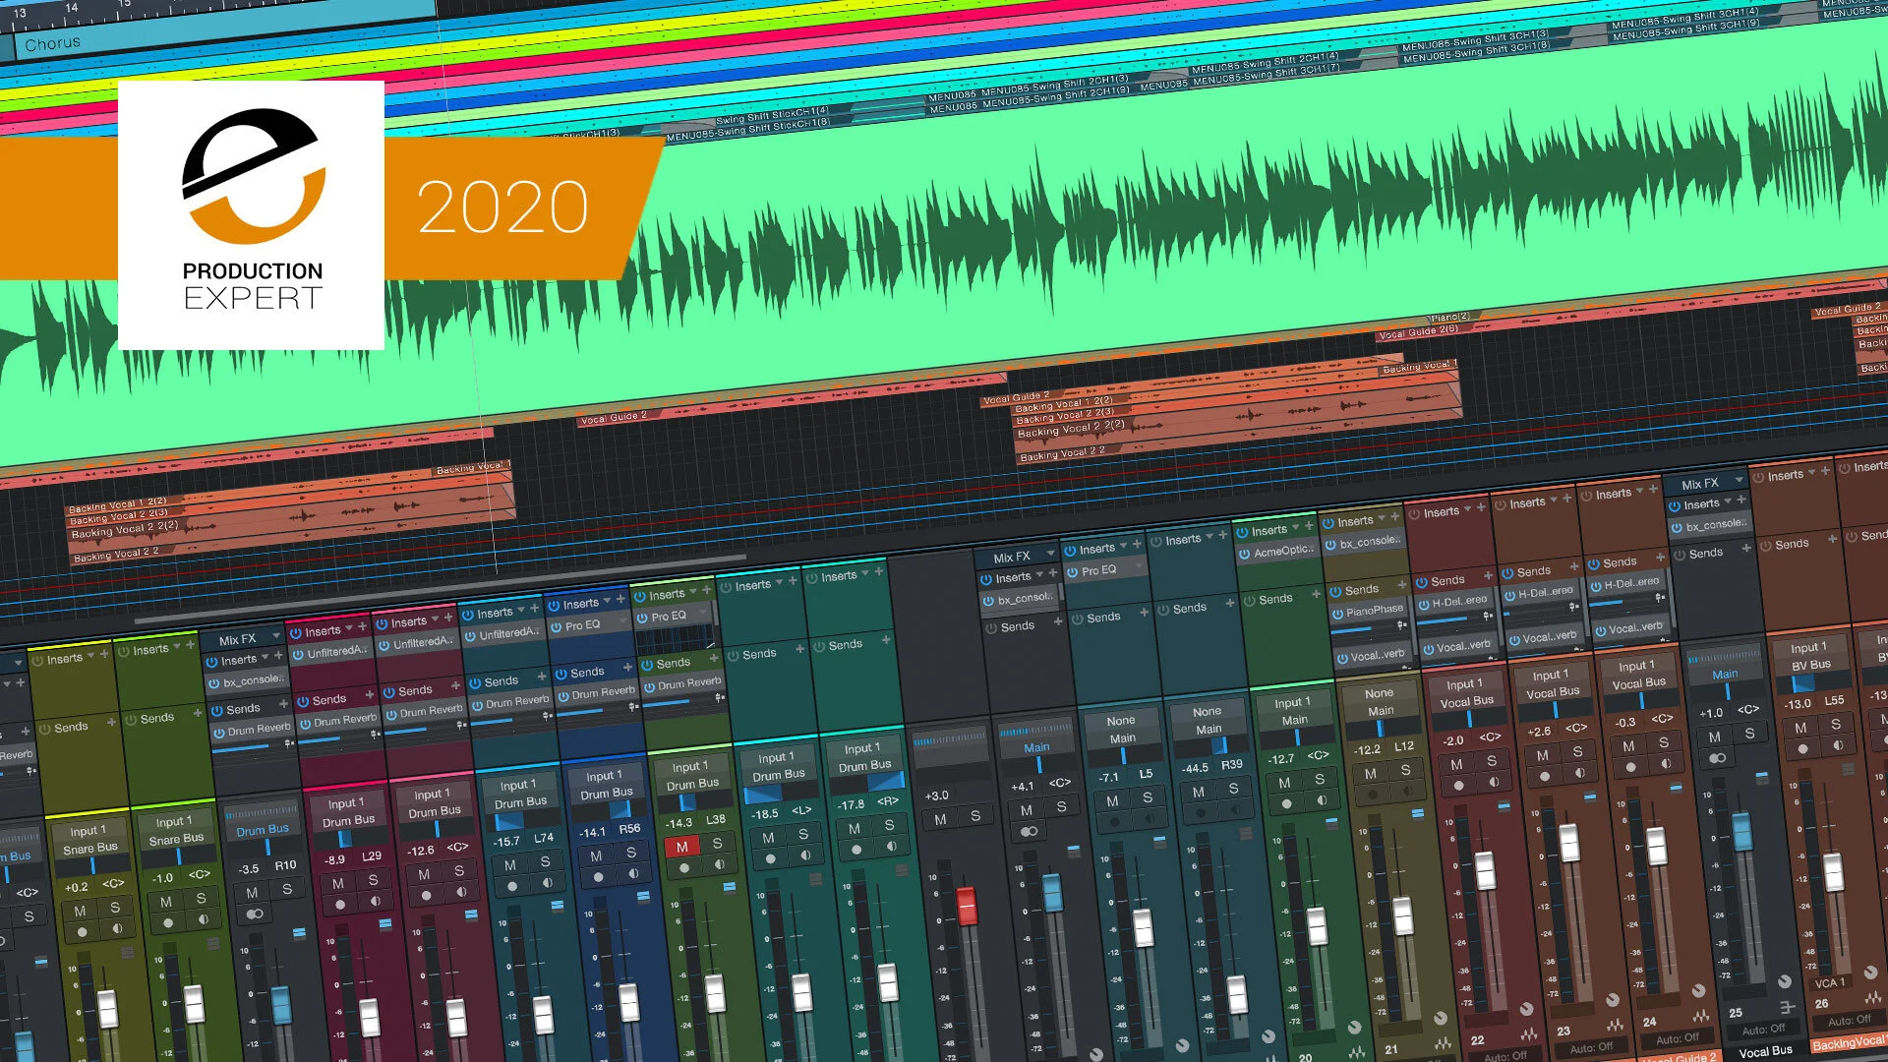Open Mix FX dropdown on Vocal Bus channel 25
Viewport: 1888px width, 1062px height.
point(1740,480)
